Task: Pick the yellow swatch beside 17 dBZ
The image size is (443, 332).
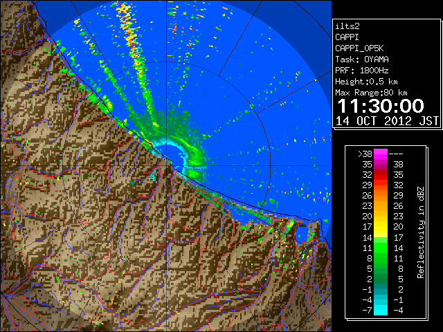Action: click(381, 227)
